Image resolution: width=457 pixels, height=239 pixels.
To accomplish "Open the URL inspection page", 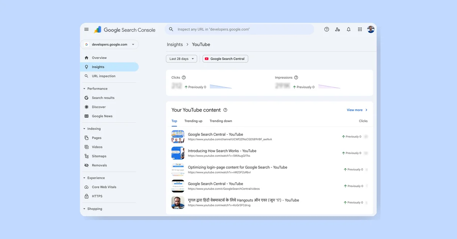I will point(103,76).
